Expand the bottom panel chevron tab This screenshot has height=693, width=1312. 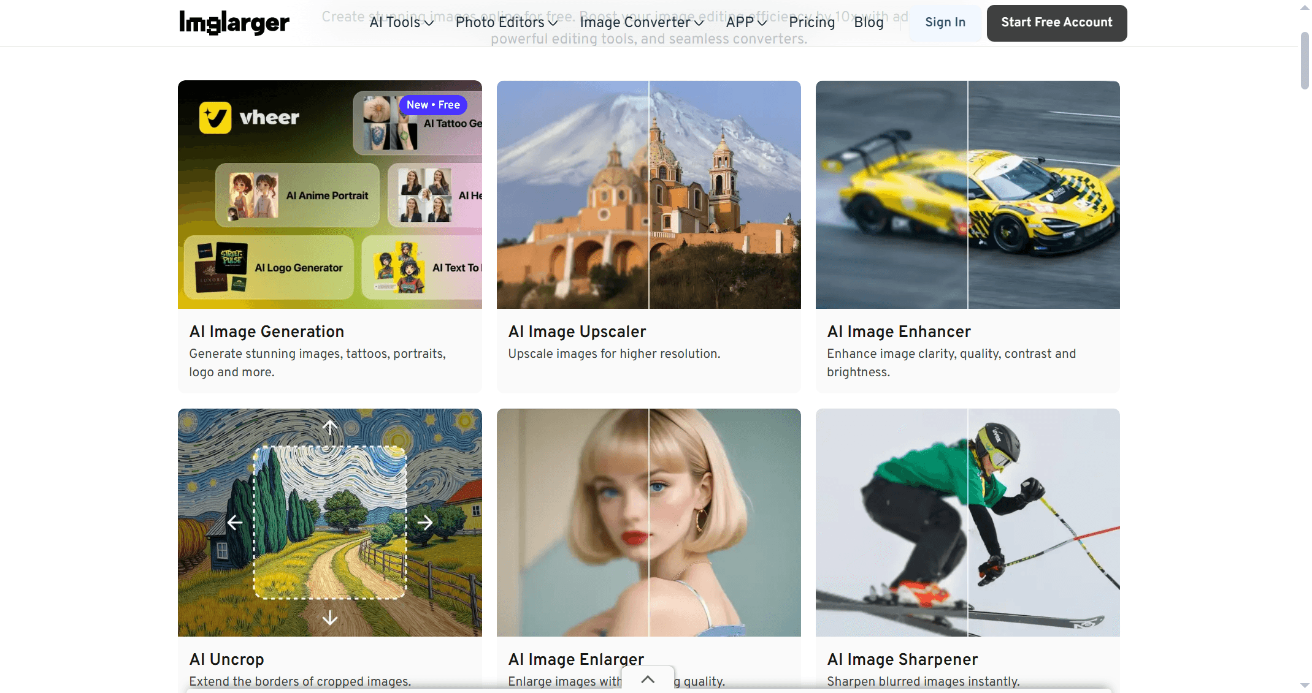pos(648,679)
